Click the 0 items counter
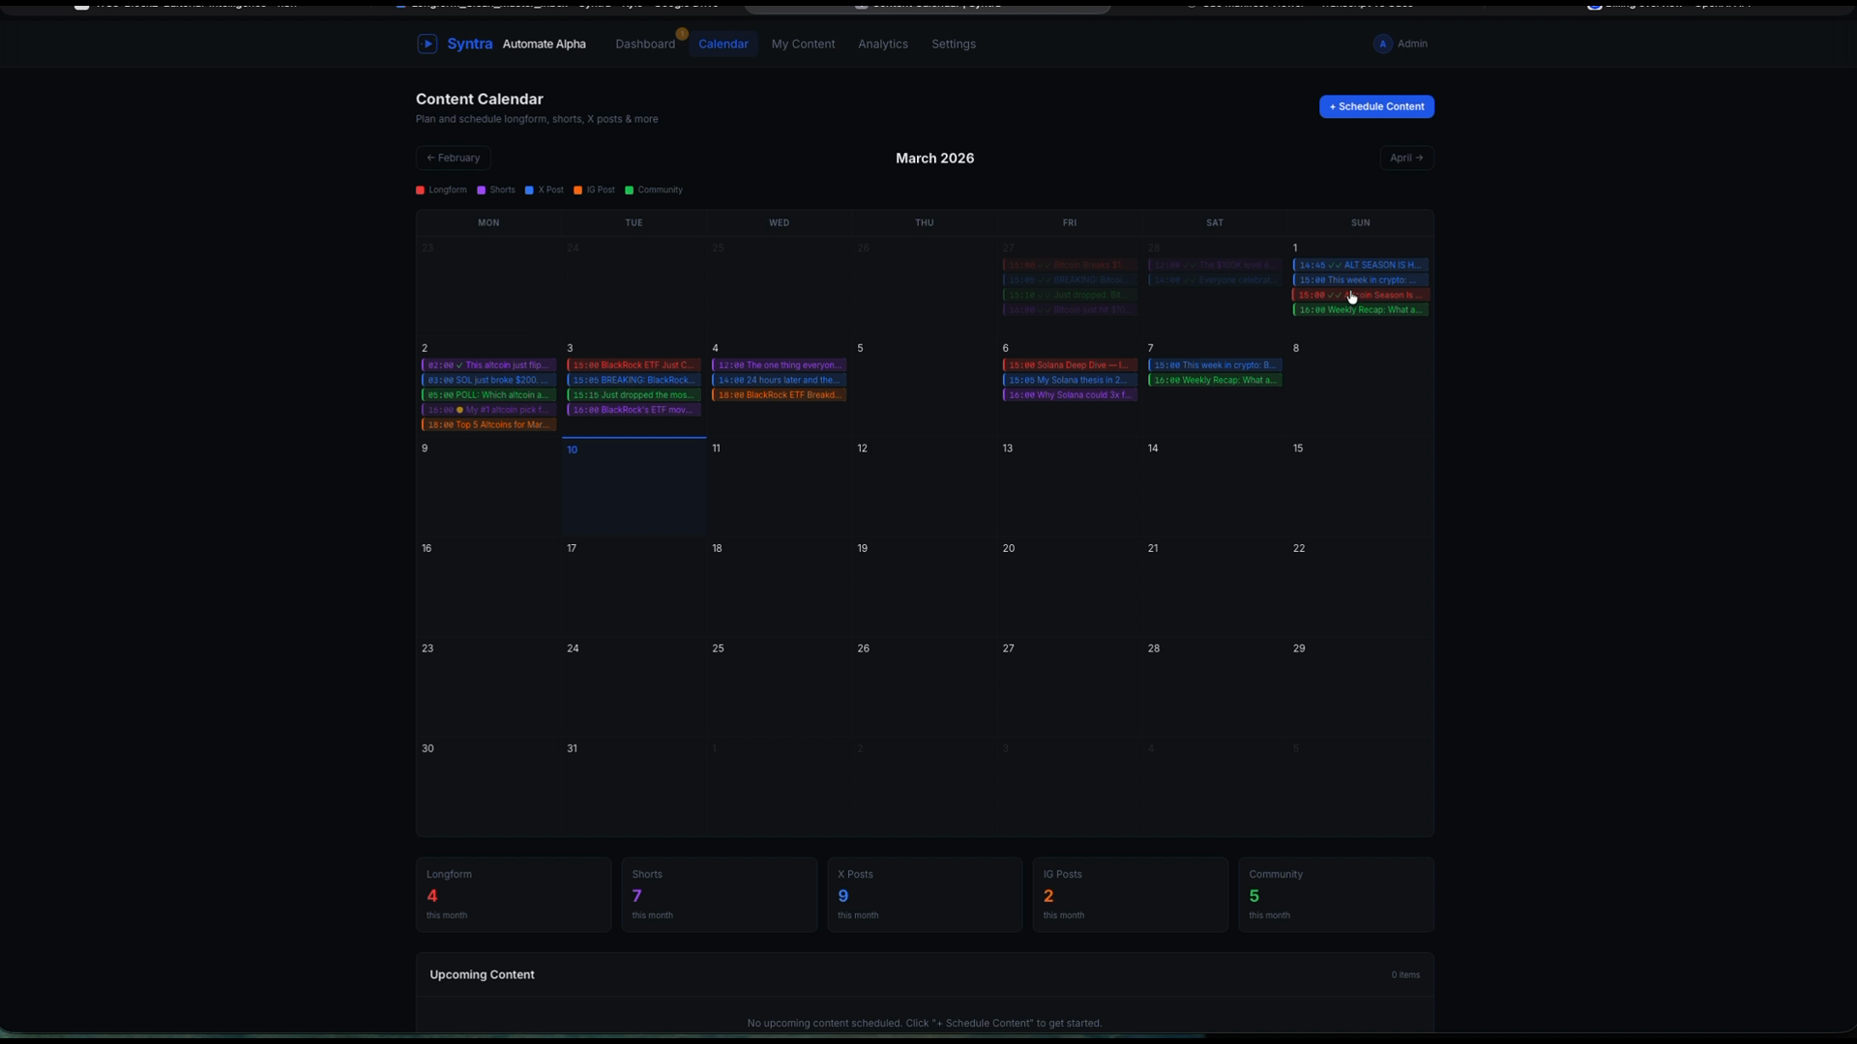This screenshot has width=1857, height=1044. 1405,974
